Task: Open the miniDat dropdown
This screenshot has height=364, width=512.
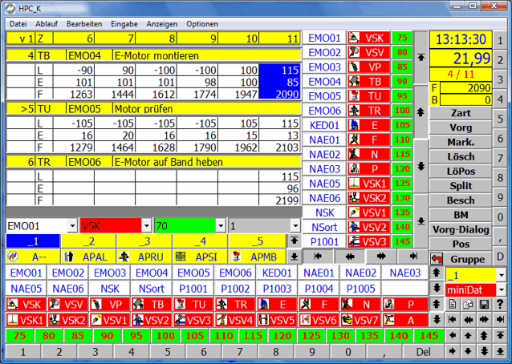Action: click(x=502, y=289)
